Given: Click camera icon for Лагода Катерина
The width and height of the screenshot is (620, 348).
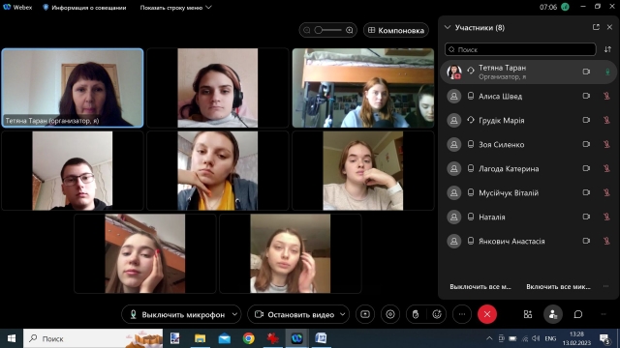Looking at the screenshot, I should coord(586,168).
